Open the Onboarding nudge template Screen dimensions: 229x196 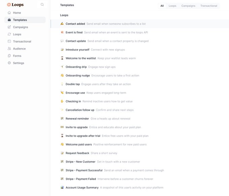click(140, 75)
